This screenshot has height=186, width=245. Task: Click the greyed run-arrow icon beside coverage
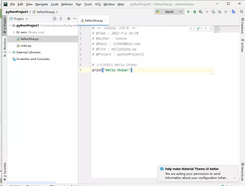click(x=207, y=12)
